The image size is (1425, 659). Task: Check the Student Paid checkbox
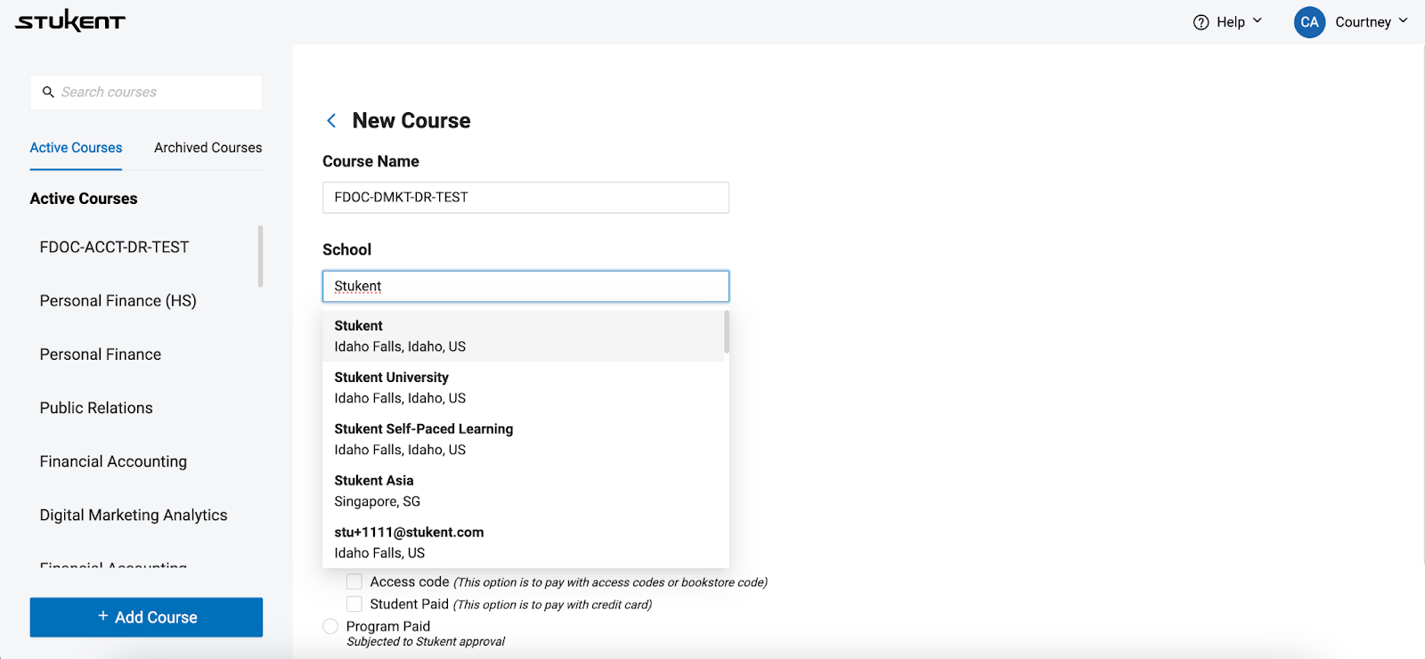point(354,604)
